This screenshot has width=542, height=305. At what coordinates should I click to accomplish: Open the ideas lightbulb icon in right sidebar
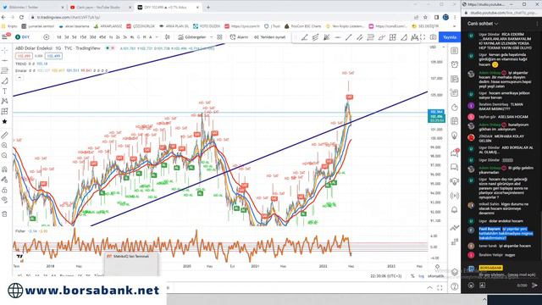(455, 136)
